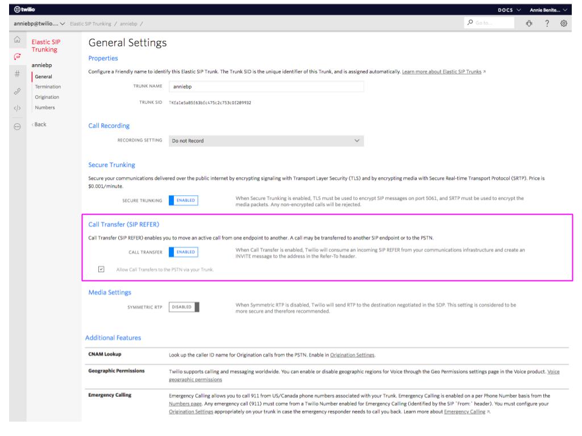
Task: Click the Secure Trunking section heading
Action: point(112,165)
